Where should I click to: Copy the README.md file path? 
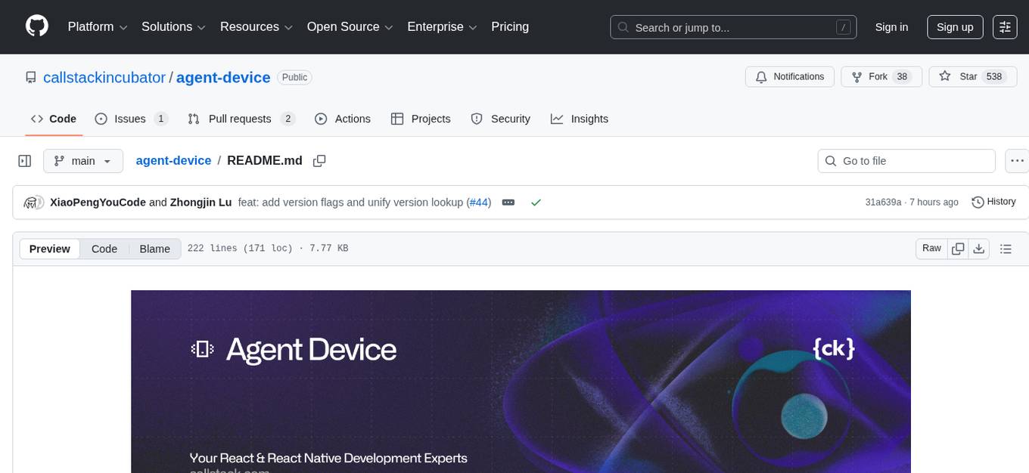click(x=319, y=161)
